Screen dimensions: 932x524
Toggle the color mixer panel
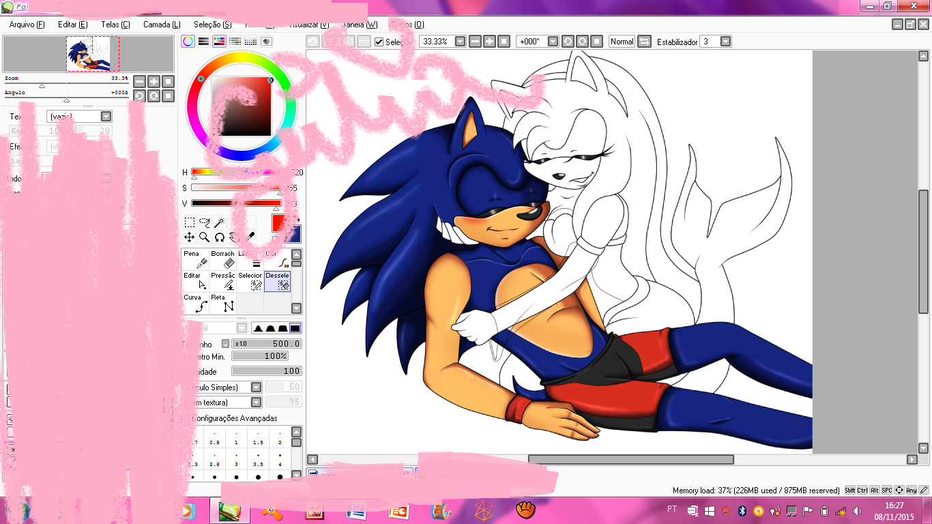[x=235, y=42]
